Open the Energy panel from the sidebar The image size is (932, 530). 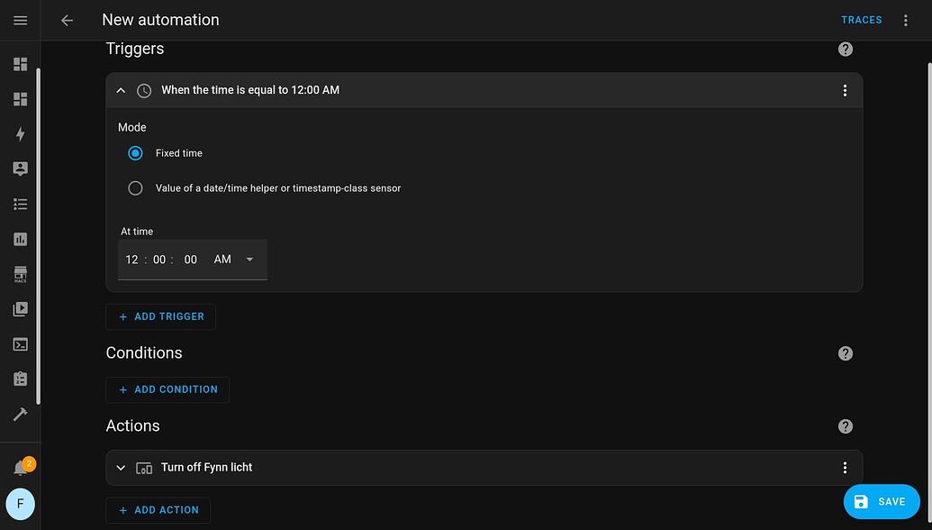tap(20, 133)
